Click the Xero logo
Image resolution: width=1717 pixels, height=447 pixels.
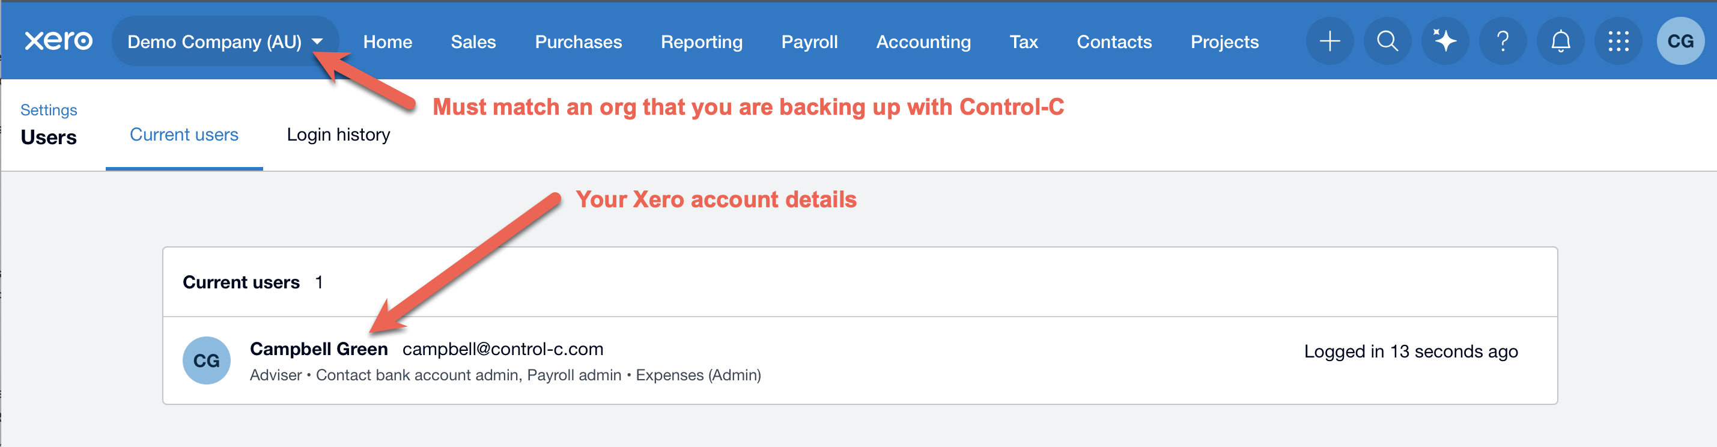click(x=58, y=41)
